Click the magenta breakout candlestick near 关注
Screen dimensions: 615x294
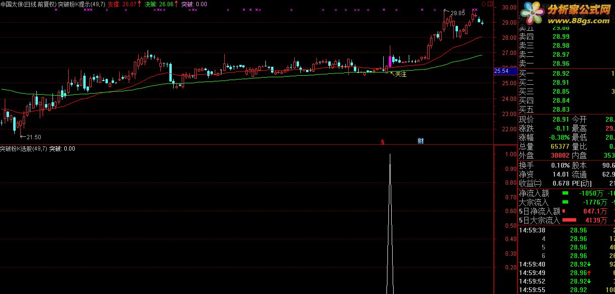tap(390, 62)
